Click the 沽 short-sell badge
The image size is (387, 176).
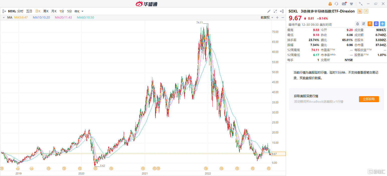[366, 11]
